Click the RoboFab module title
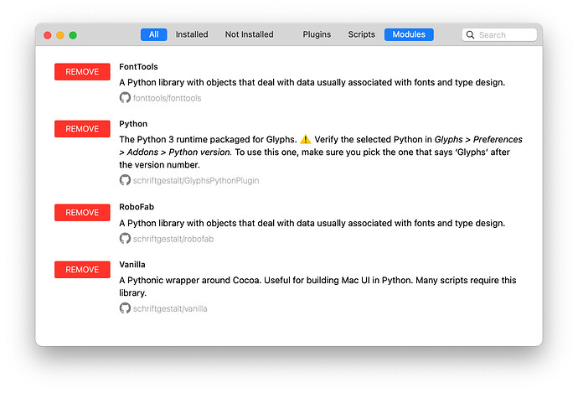 137,207
